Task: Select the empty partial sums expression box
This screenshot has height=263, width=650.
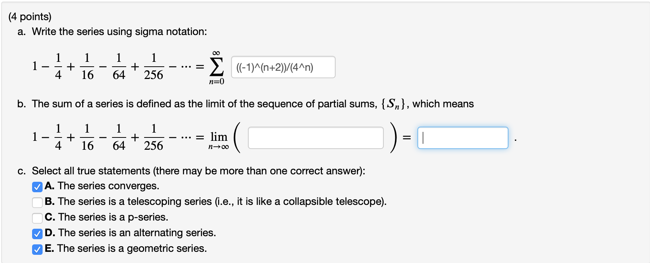Action: click(x=315, y=138)
